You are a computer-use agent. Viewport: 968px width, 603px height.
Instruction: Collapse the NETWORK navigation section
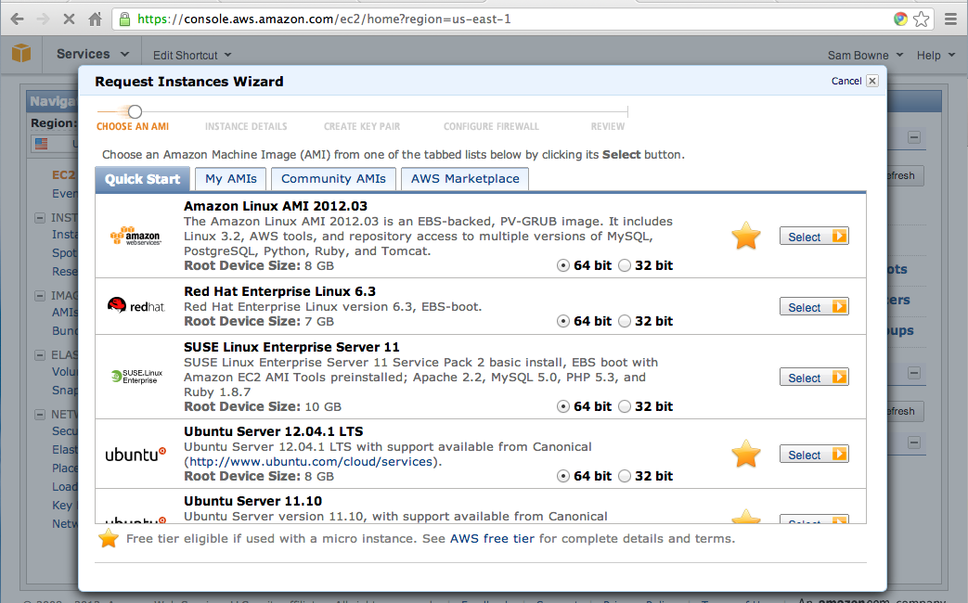tap(40, 414)
